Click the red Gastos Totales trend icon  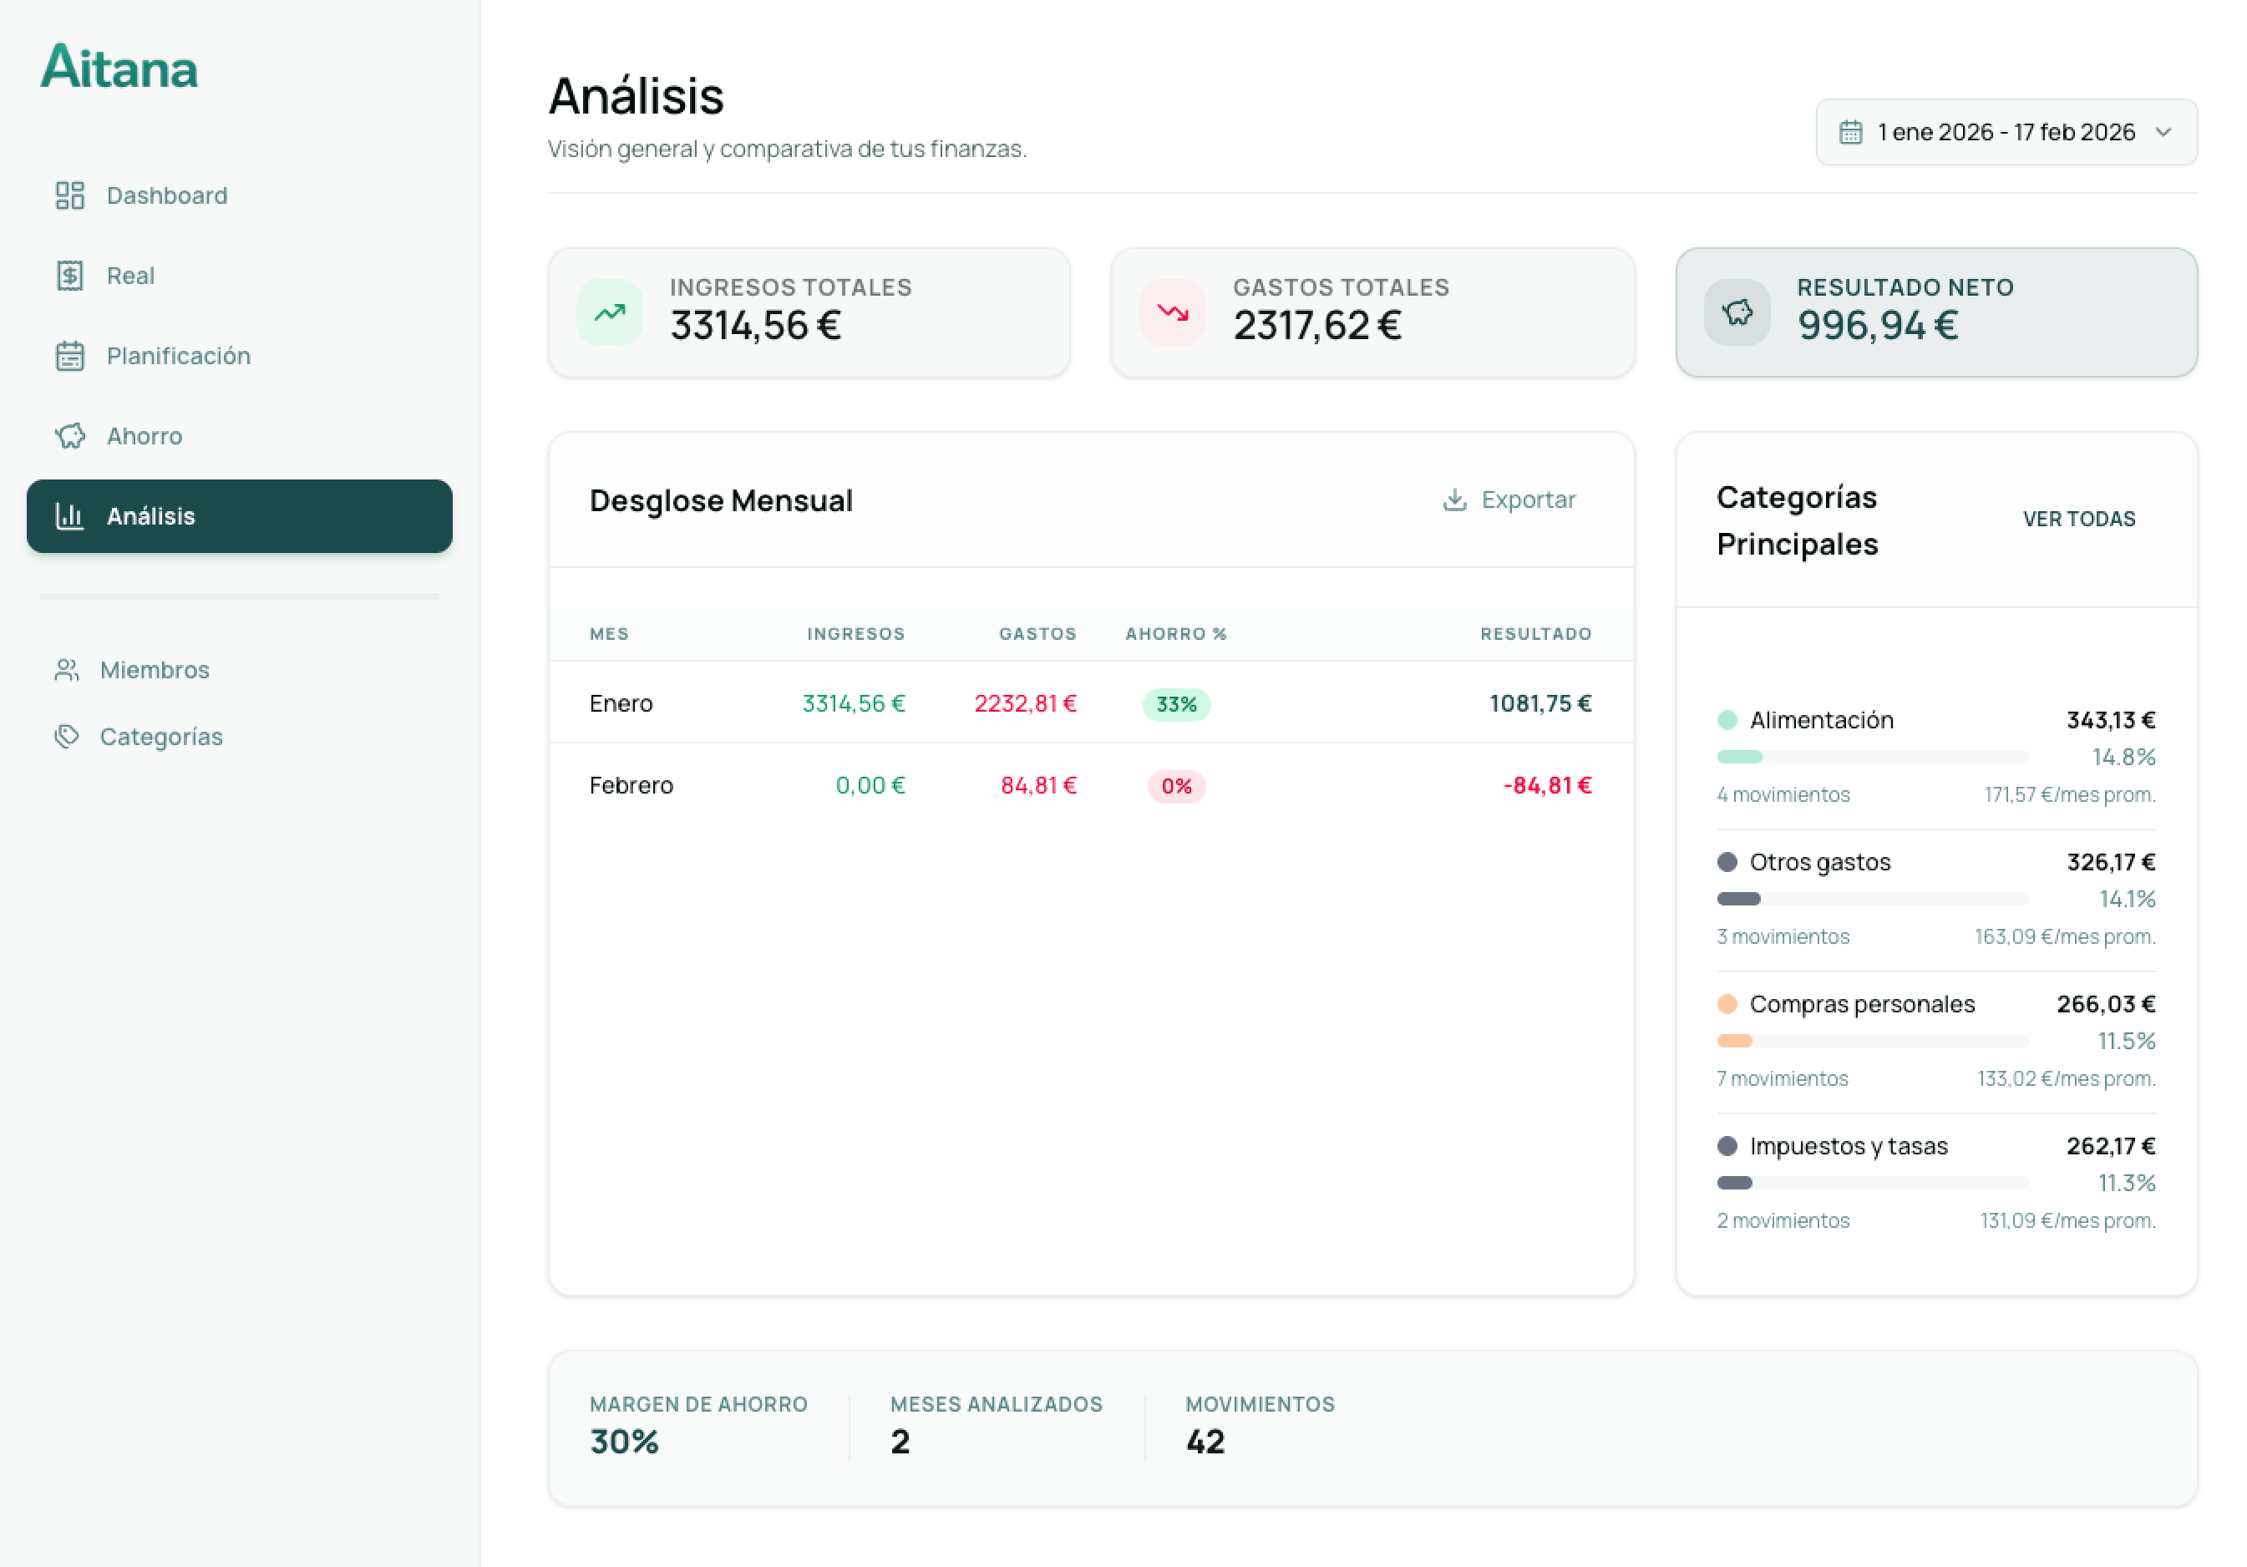pyautogui.click(x=1173, y=313)
